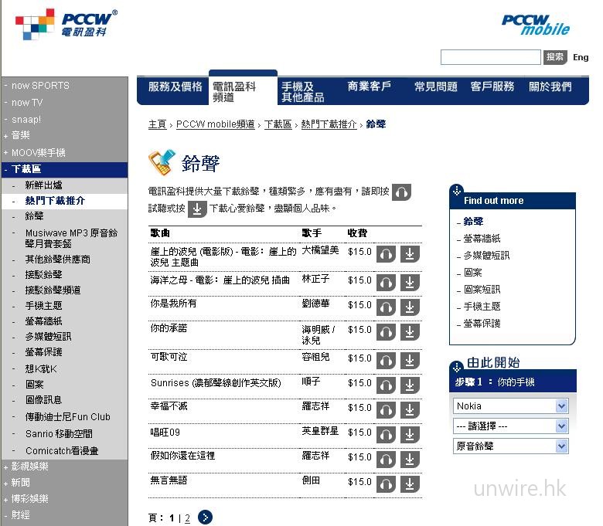Open the 請選擇 phone model dropdown
The height and width of the screenshot is (526, 603).
511,426
